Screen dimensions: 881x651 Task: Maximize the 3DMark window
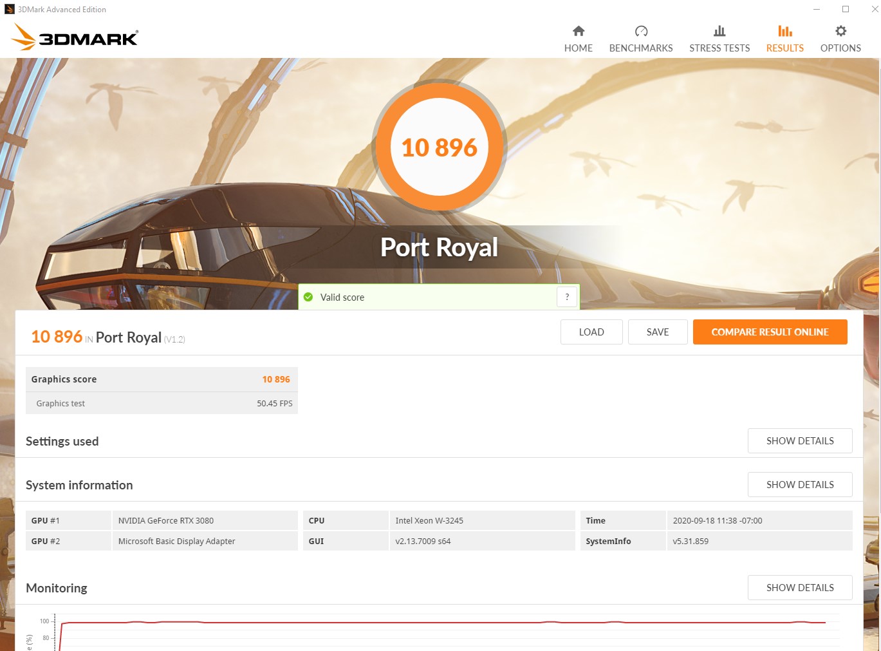point(846,9)
